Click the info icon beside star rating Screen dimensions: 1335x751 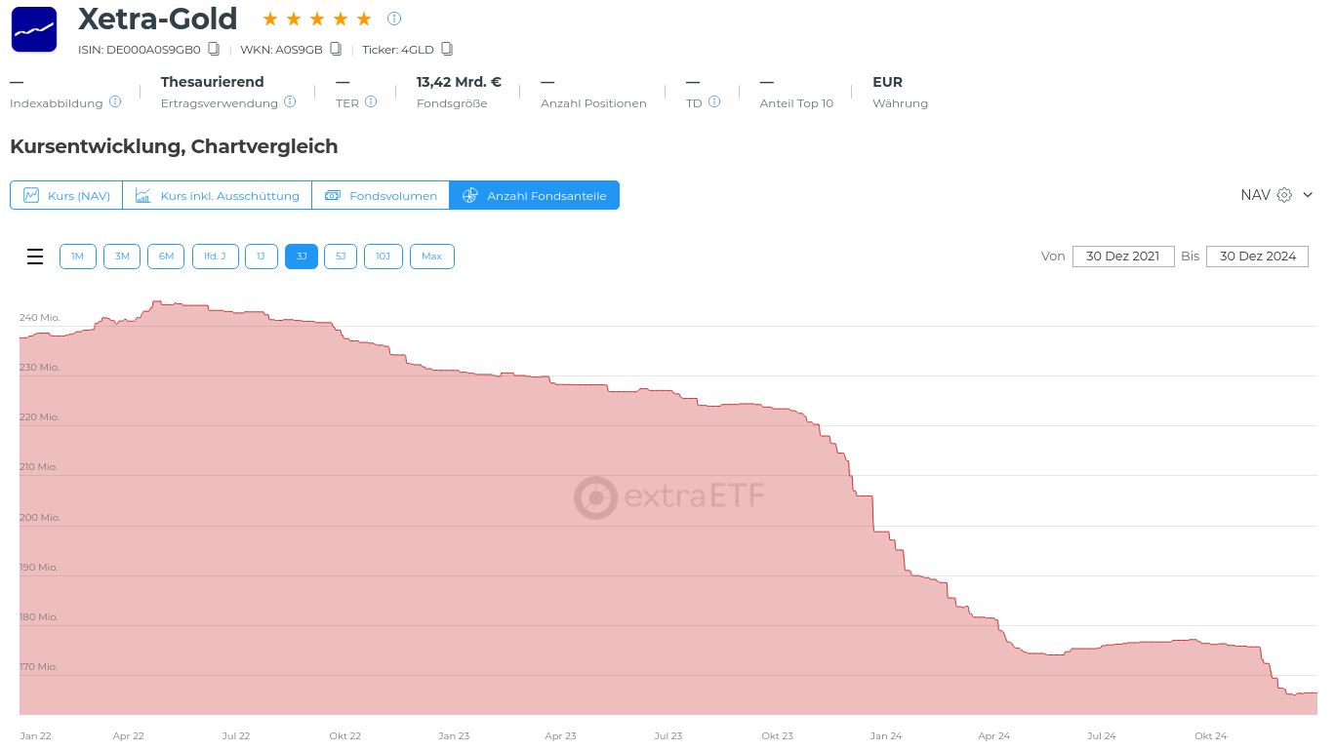pos(394,19)
